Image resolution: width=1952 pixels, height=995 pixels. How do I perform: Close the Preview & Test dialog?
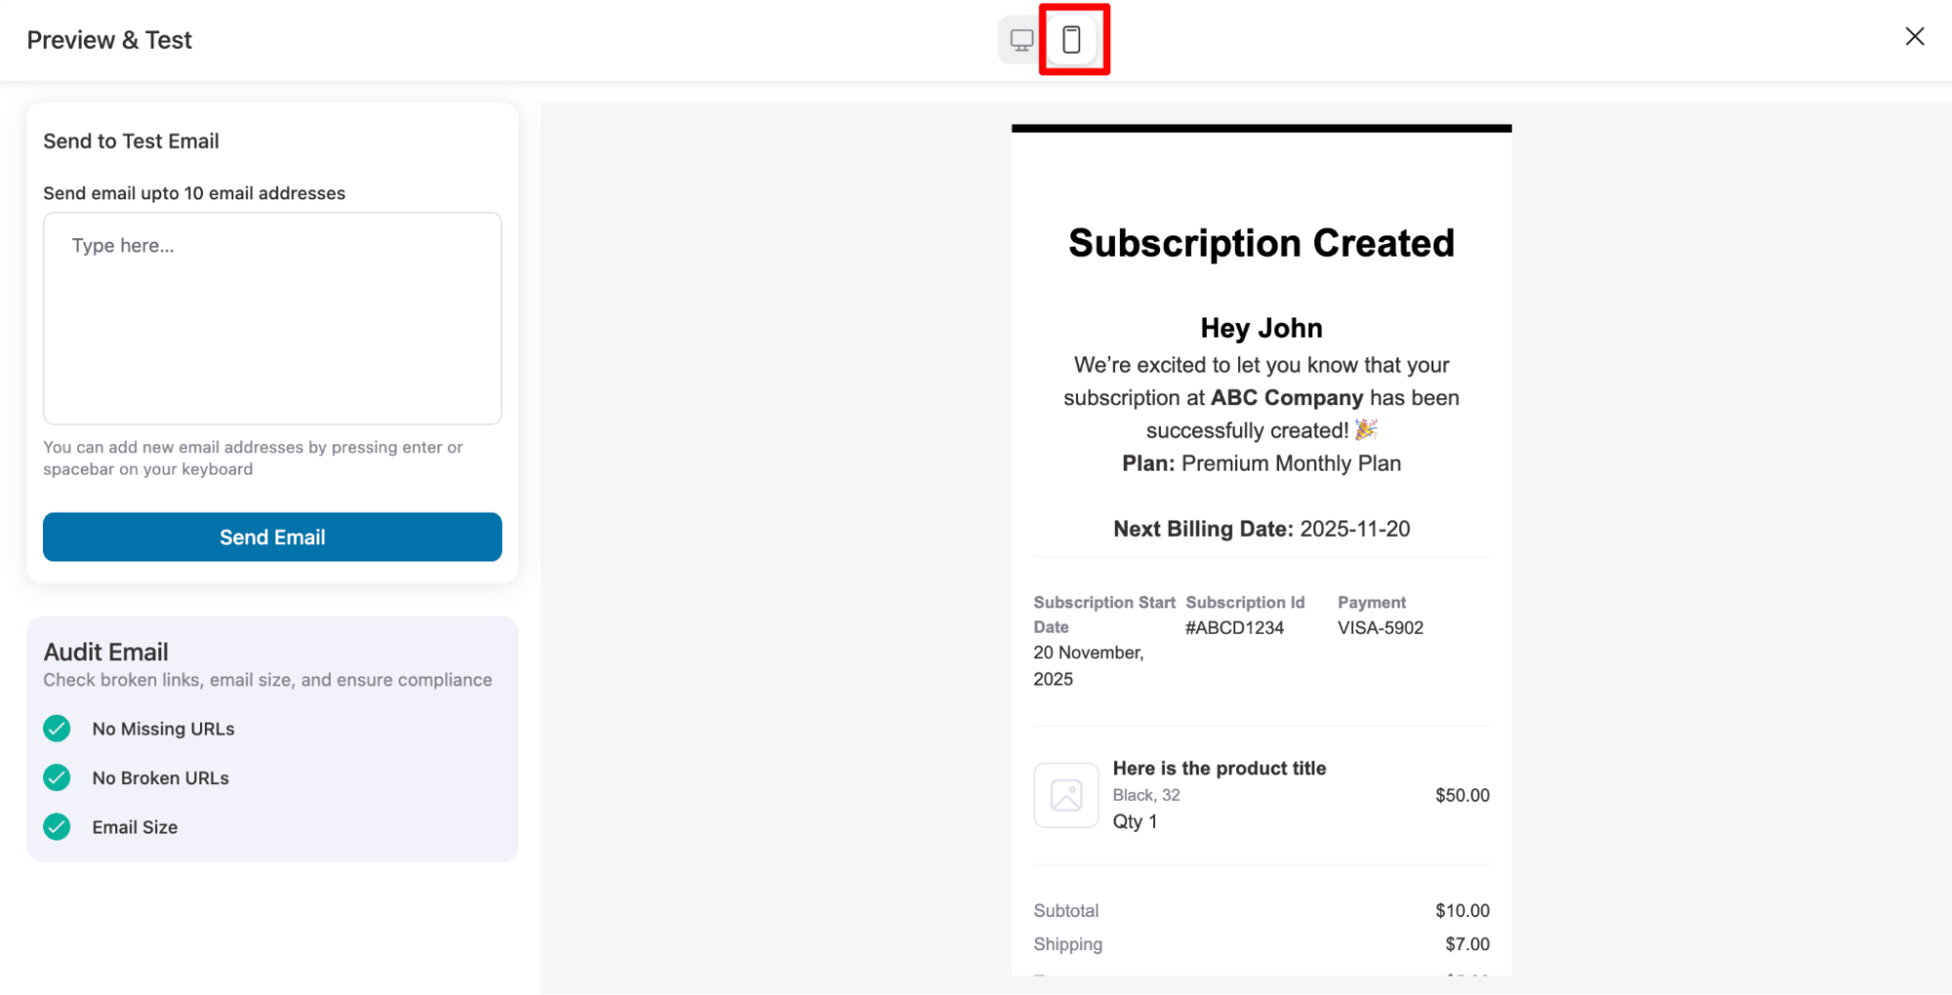click(x=1914, y=36)
